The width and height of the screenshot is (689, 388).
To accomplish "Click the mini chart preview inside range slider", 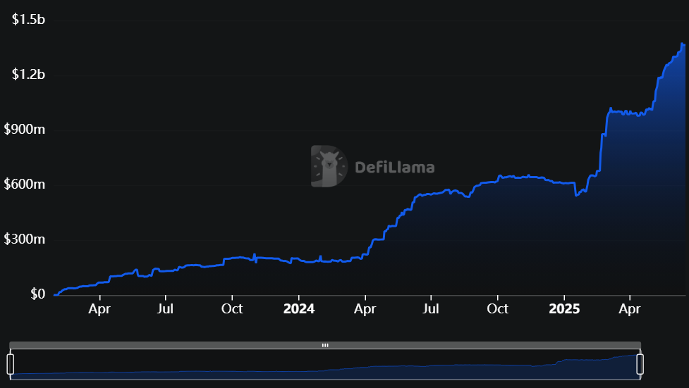I will tap(324, 366).
